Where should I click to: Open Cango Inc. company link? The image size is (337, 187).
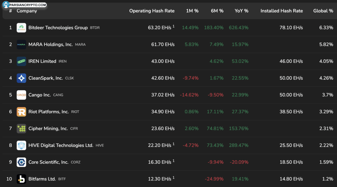(x=39, y=95)
